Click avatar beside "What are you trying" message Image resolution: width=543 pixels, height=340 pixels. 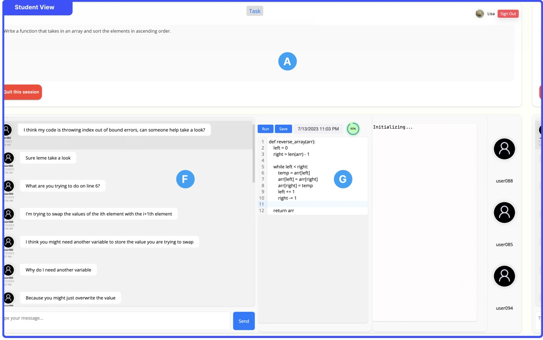coord(8,186)
